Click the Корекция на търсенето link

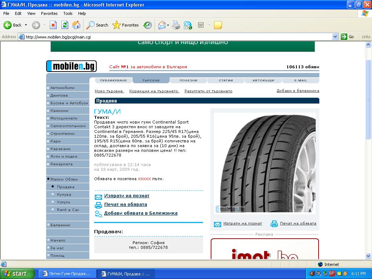click(154, 91)
